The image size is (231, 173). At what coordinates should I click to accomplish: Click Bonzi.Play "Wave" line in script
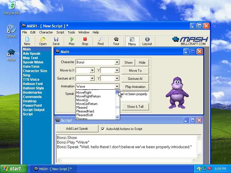click(x=73, y=142)
